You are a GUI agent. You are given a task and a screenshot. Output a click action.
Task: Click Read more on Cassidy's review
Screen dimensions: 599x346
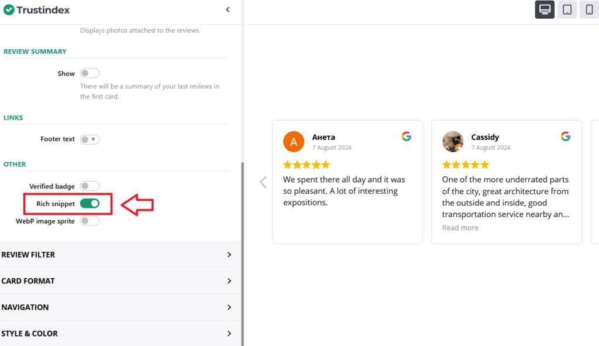pyautogui.click(x=460, y=228)
